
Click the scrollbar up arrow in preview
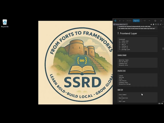[x=163, y=27]
